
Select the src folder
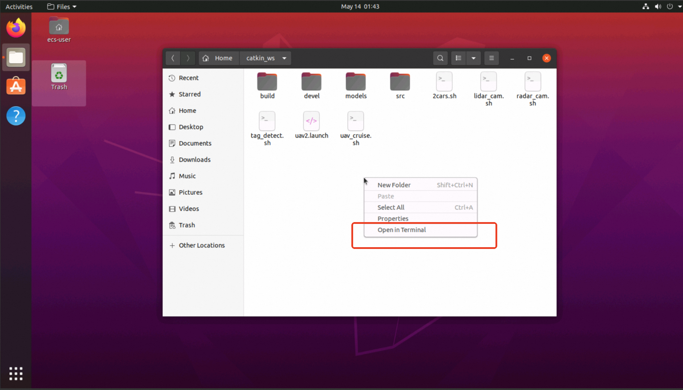coord(400,86)
